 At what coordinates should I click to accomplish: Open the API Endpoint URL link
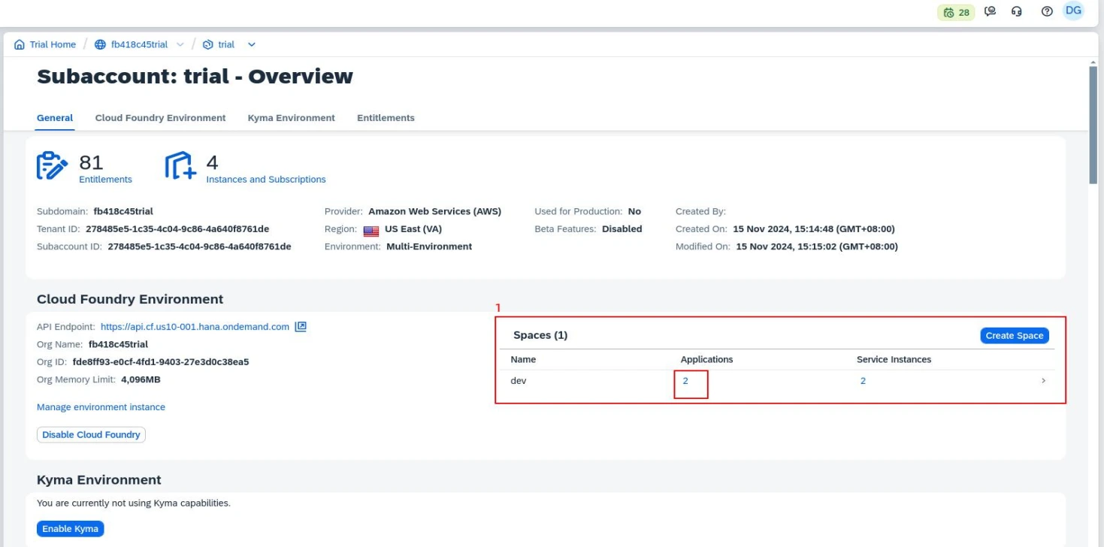(195, 327)
